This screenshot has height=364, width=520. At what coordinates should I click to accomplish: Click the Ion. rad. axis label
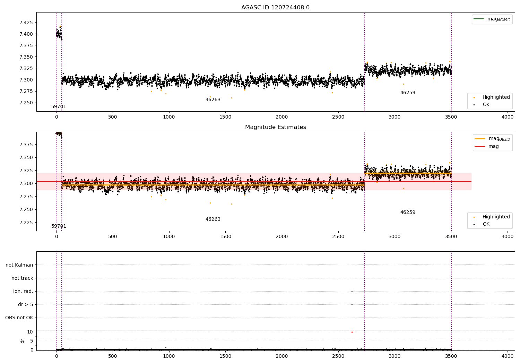tap(23, 291)
